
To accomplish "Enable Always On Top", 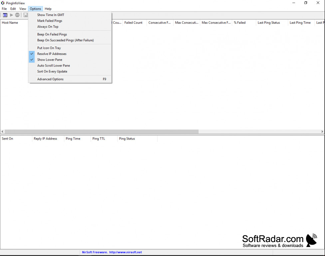I will pos(70,27).
